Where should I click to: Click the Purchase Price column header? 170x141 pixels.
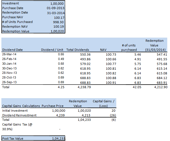[52, 106]
